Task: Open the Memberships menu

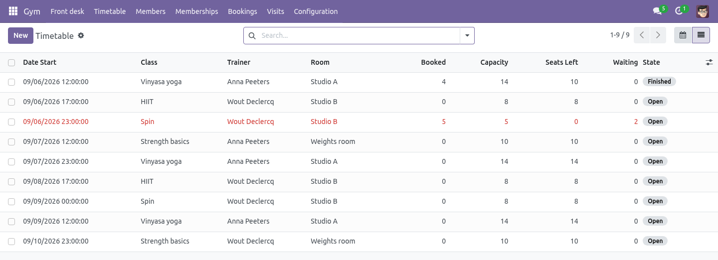Action: pyautogui.click(x=196, y=11)
